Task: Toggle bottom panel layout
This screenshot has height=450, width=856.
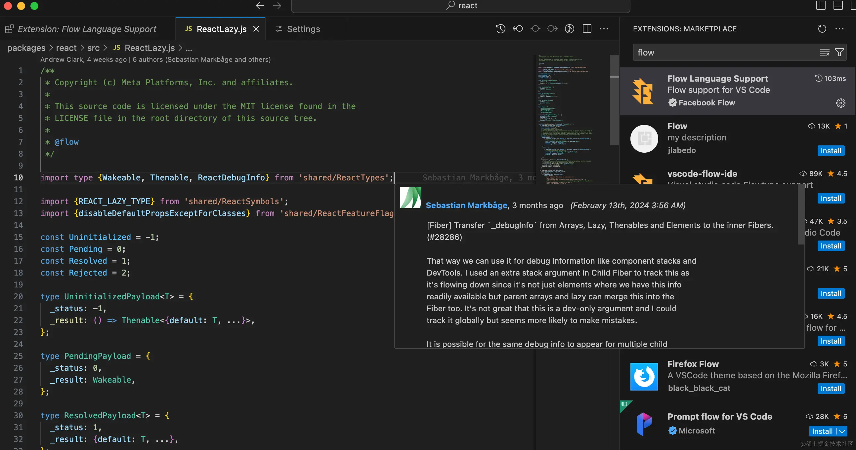Action: [x=838, y=6]
